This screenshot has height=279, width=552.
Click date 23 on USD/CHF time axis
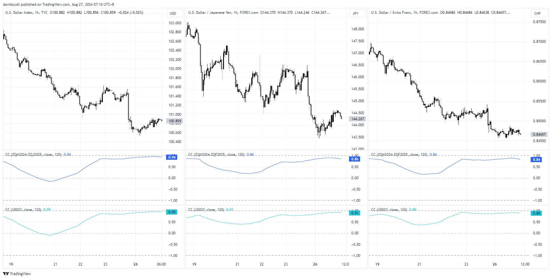[466, 264]
